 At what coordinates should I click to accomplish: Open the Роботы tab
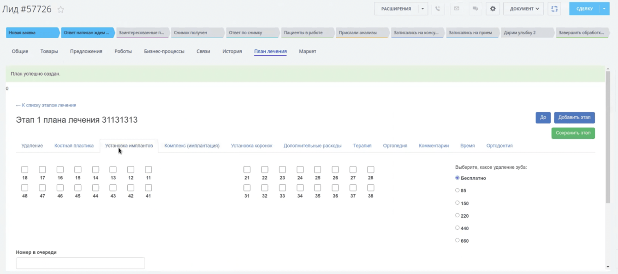[123, 51]
